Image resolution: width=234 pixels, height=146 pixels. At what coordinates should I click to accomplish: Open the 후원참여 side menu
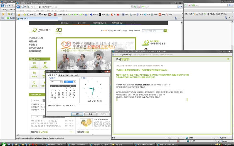pyautogui.click(x=33, y=45)
